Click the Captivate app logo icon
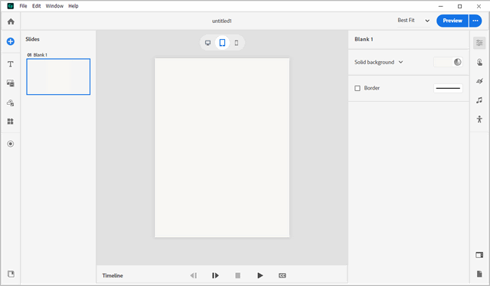 [x=10, y=6]
